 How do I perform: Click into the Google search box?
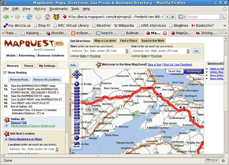click(203, 17)
